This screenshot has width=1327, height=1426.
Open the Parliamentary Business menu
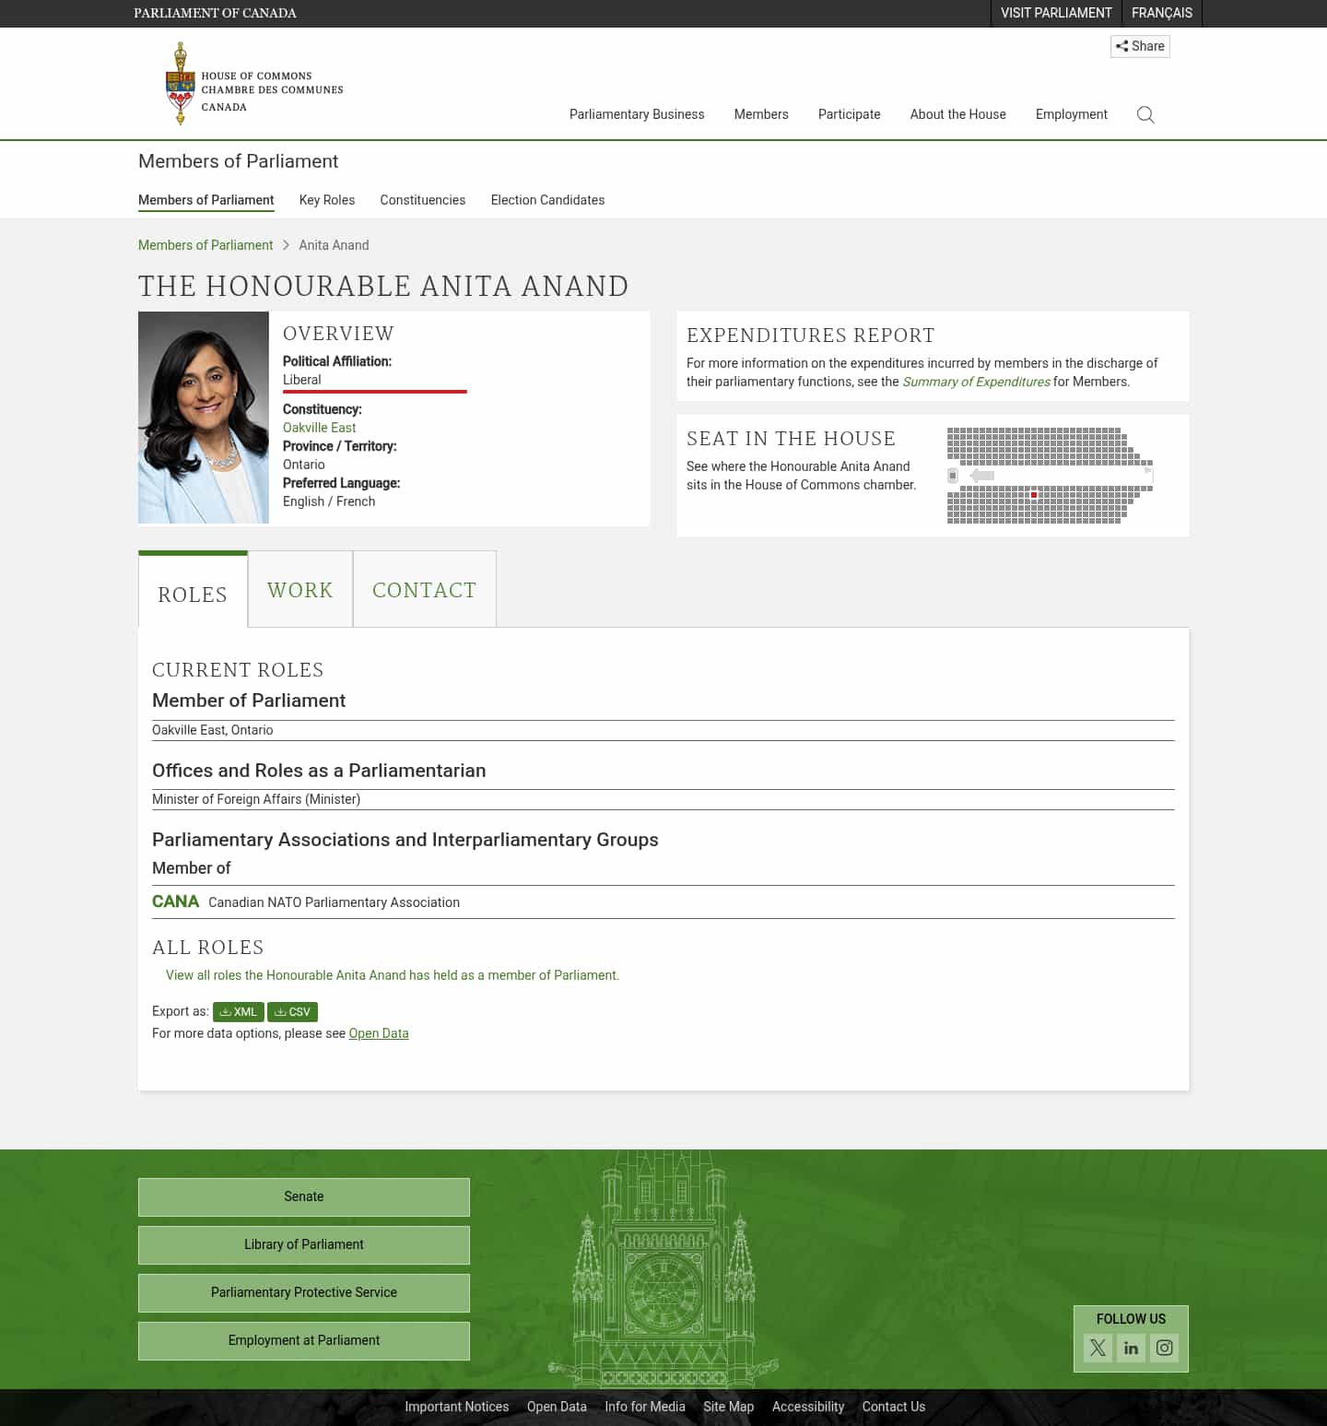(637, 114)
